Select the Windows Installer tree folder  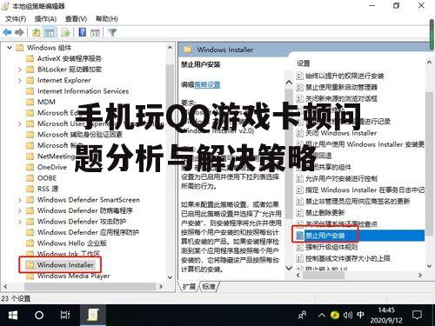pyautogui.click(x=60, y=265)
